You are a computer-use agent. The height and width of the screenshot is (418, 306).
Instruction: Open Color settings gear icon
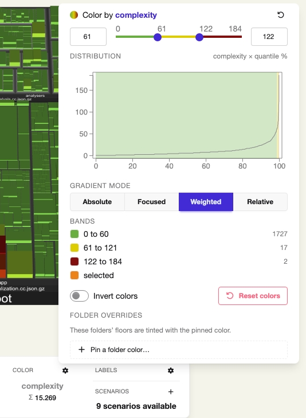[x=65, y=370]
